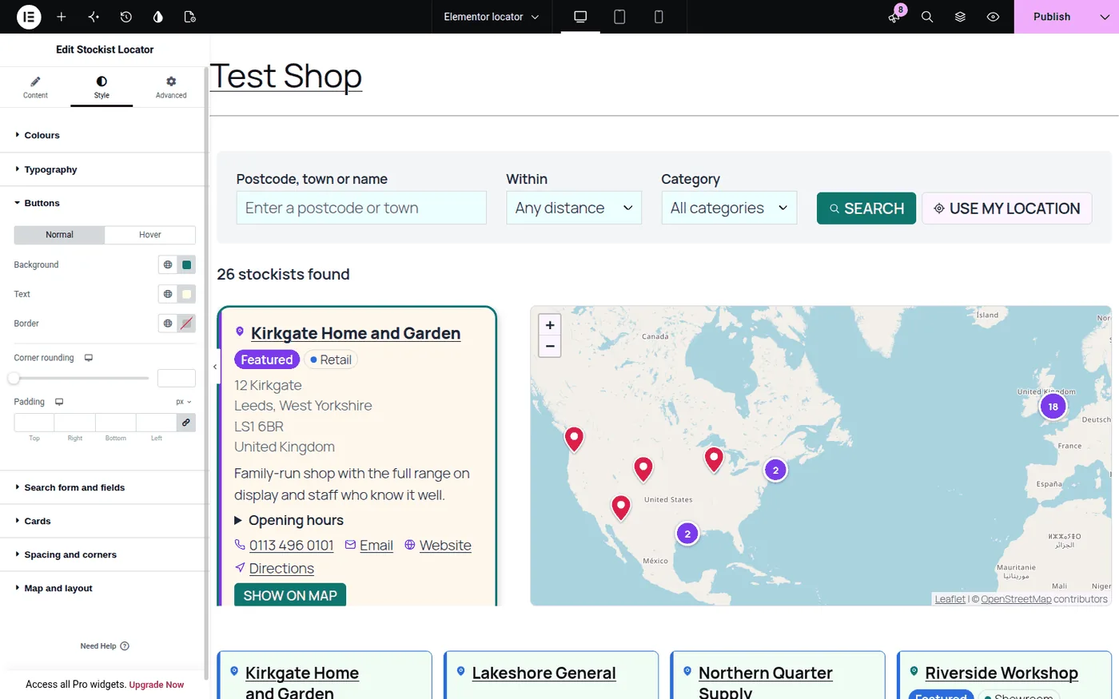Change the padding px unit selector
The height and width of the screenshot is (699, 1119).
(184, 402)
